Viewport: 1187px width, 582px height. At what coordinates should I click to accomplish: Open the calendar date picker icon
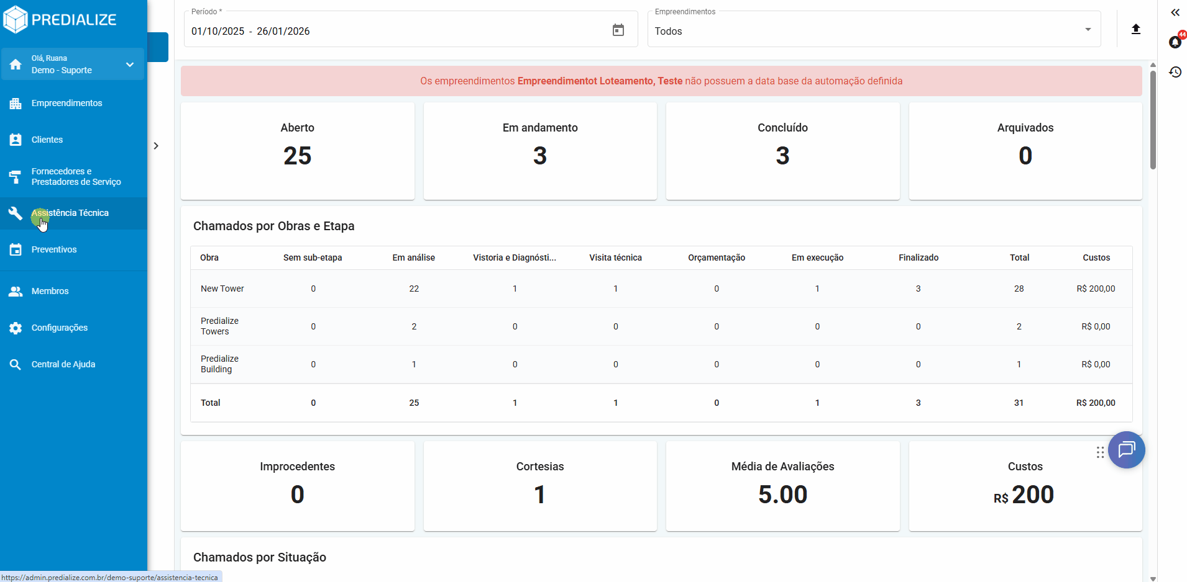pyautogui.click(x=618, y=30)
